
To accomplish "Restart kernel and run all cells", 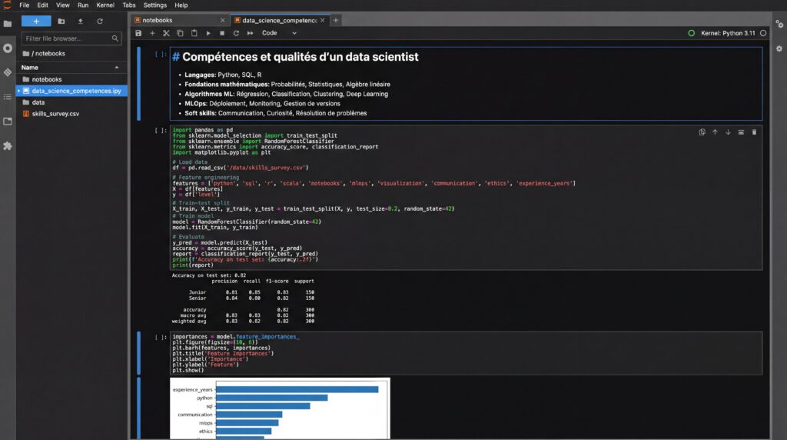I will pos(250,33).
